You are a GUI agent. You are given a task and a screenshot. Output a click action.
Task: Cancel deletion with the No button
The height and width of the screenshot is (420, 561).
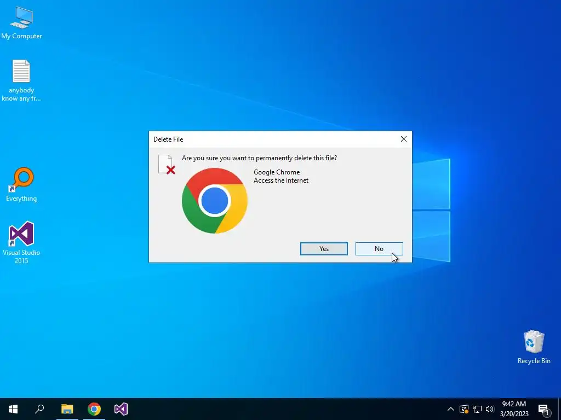tap(379, 249)
